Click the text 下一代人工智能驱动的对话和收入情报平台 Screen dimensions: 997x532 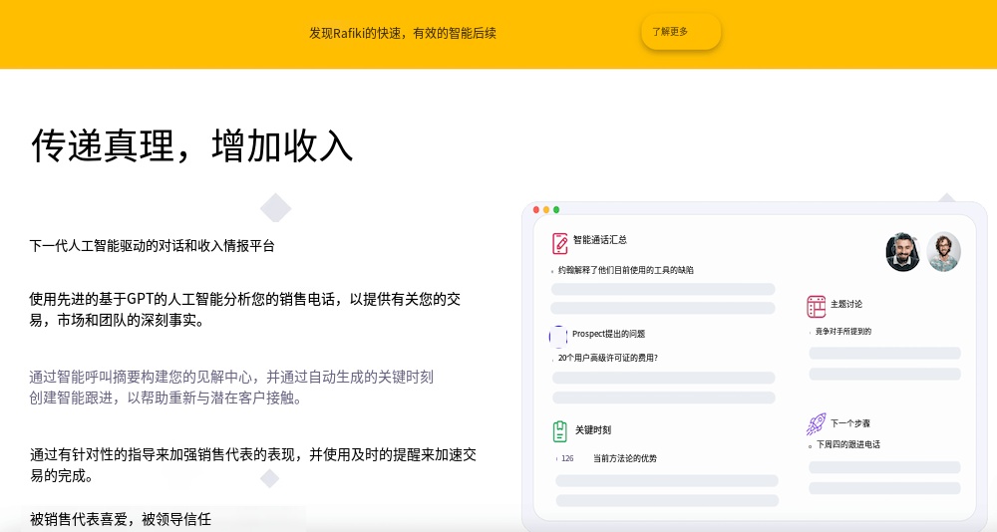[x=152, y=246]
